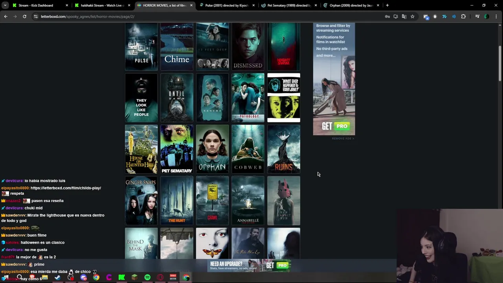Open the Until Dawn poster
The width and height of the screenshot is (503, 283).
(177, 97)
